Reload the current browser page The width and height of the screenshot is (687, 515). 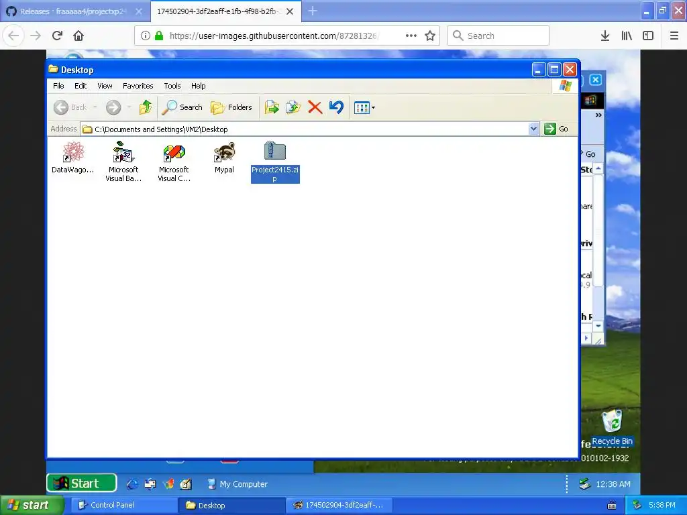(x=58, y=36)
